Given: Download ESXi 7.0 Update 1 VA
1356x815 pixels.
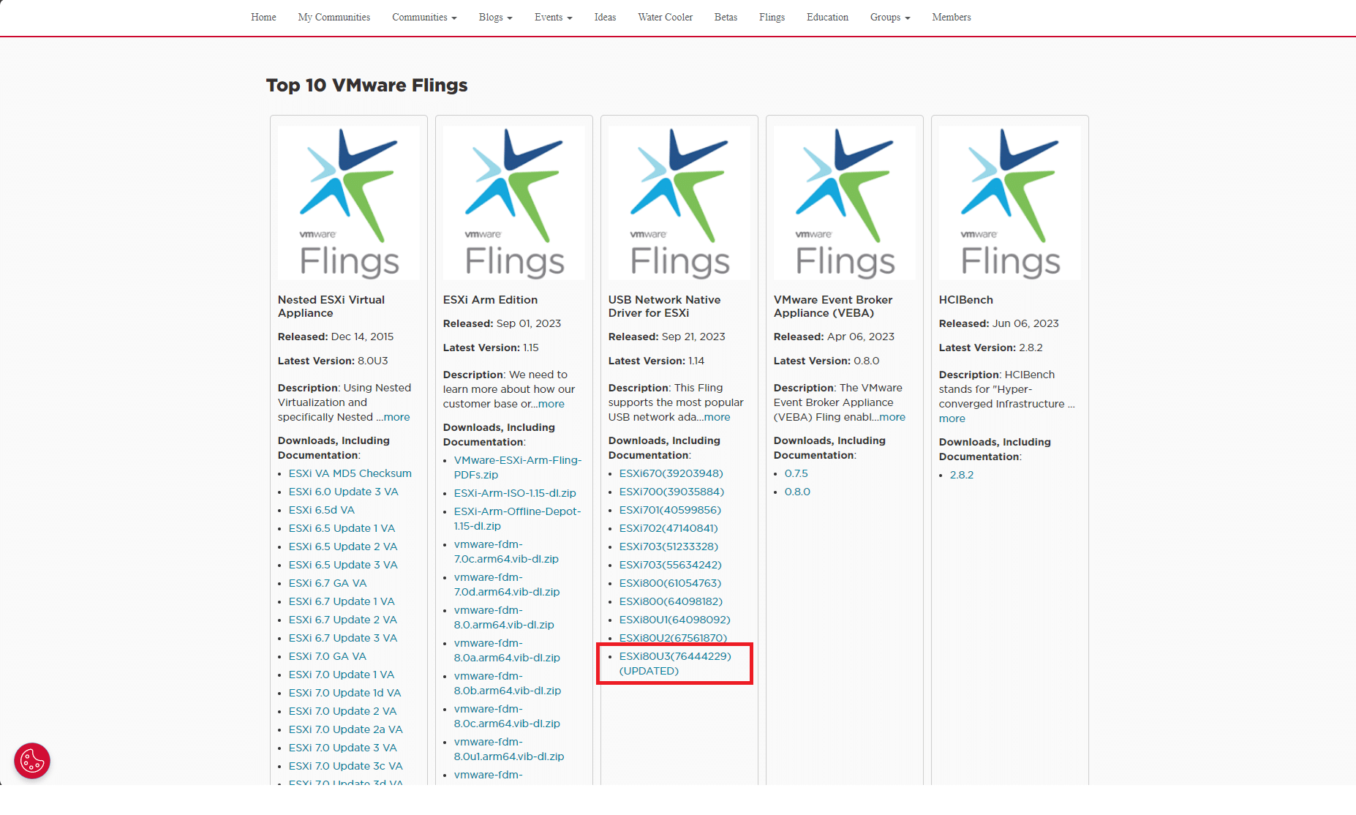Looking at the screenshot, I should pos(342,675).
